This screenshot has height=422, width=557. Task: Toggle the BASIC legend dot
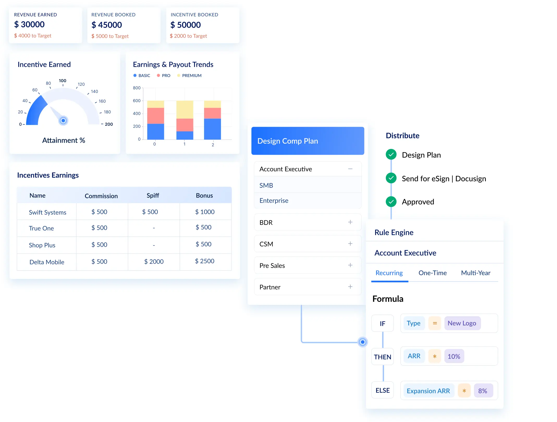135,75
